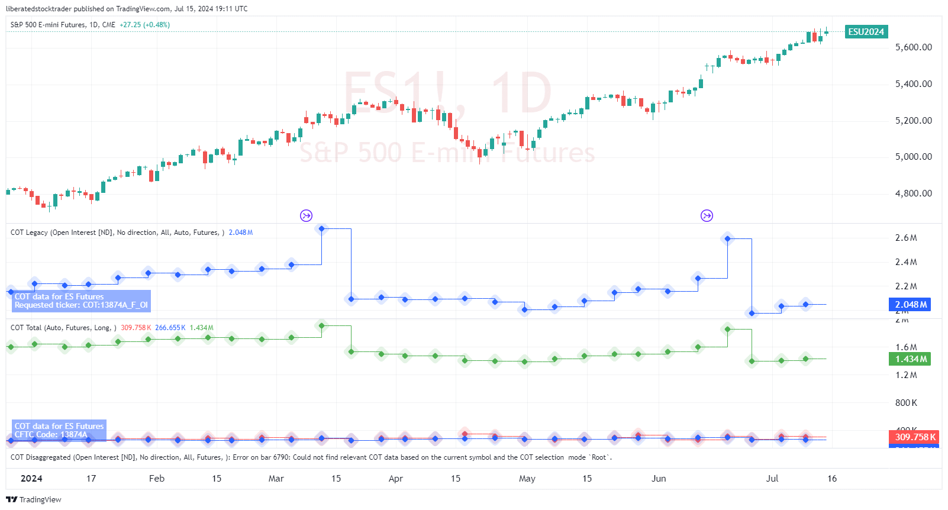Click the ESU2024 contract label

[866, 32]
